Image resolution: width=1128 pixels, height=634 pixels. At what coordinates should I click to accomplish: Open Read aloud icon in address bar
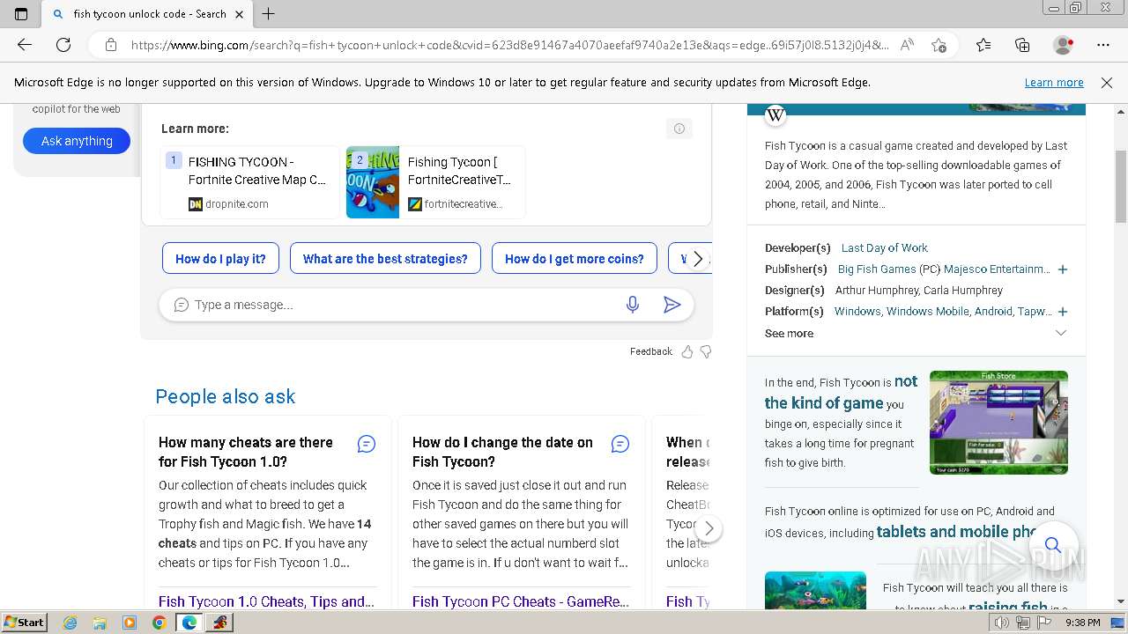point(907,45)
